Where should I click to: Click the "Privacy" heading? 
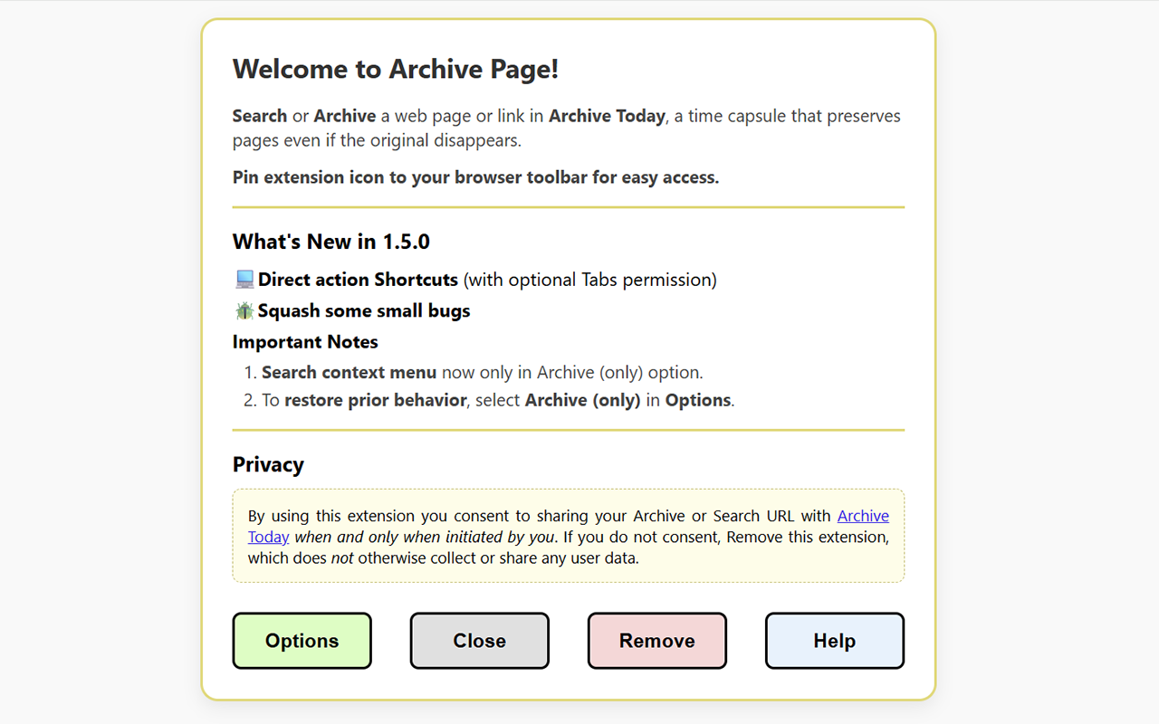tap(268, 464)
